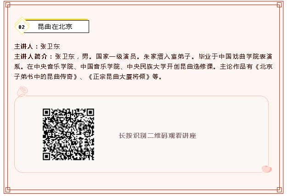Click the top-left corner frame ornament
The image size is (288, 196).
[8, 5]
